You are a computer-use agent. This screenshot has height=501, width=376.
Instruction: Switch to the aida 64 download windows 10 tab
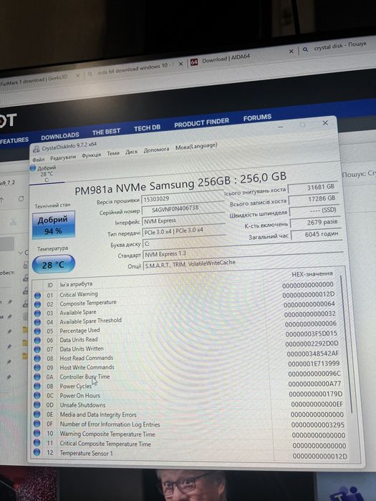point(132,69)
